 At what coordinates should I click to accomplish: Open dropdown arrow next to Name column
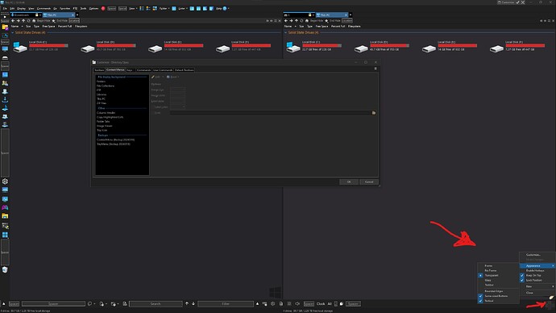tap(22, 27)
